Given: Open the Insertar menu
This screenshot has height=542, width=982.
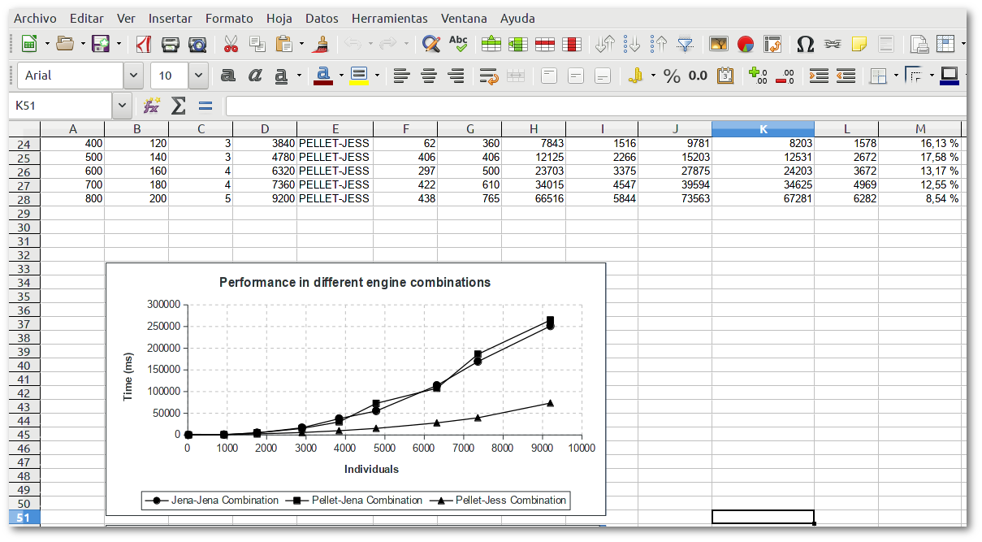Looking at the screenshot, I should 171,18.
